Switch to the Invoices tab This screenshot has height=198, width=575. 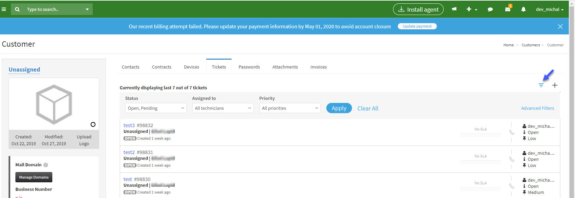point(319,67)
